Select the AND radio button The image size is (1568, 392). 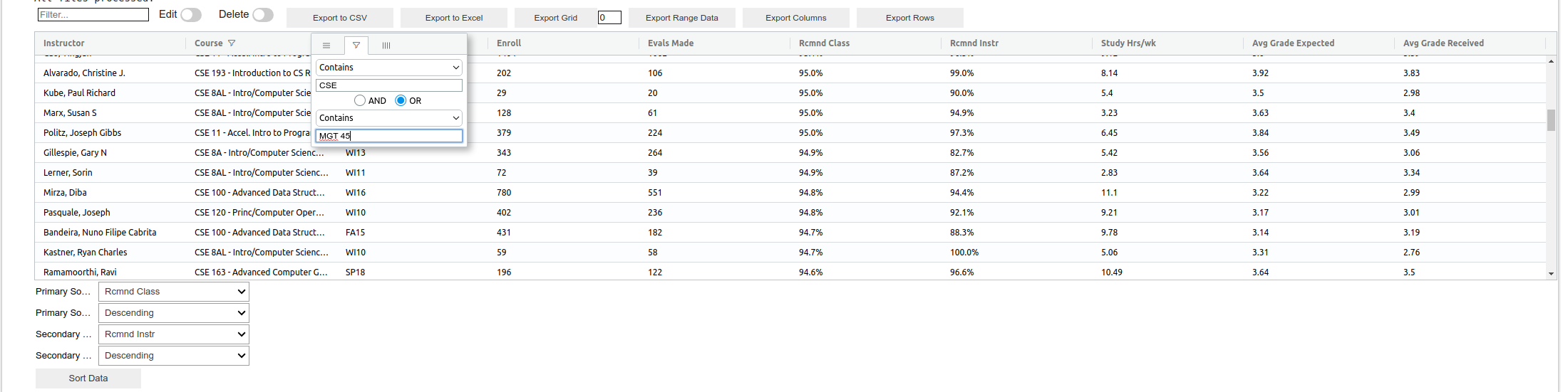360,101
